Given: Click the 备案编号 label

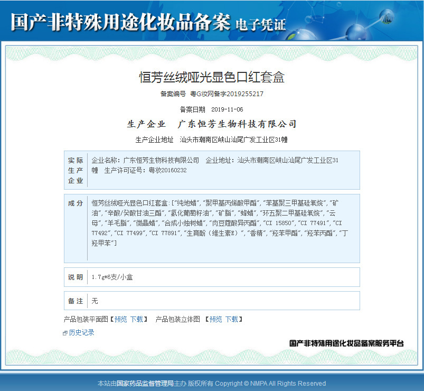Looking at the screenshot, I should pyautogui.click(x=173, y=94).
